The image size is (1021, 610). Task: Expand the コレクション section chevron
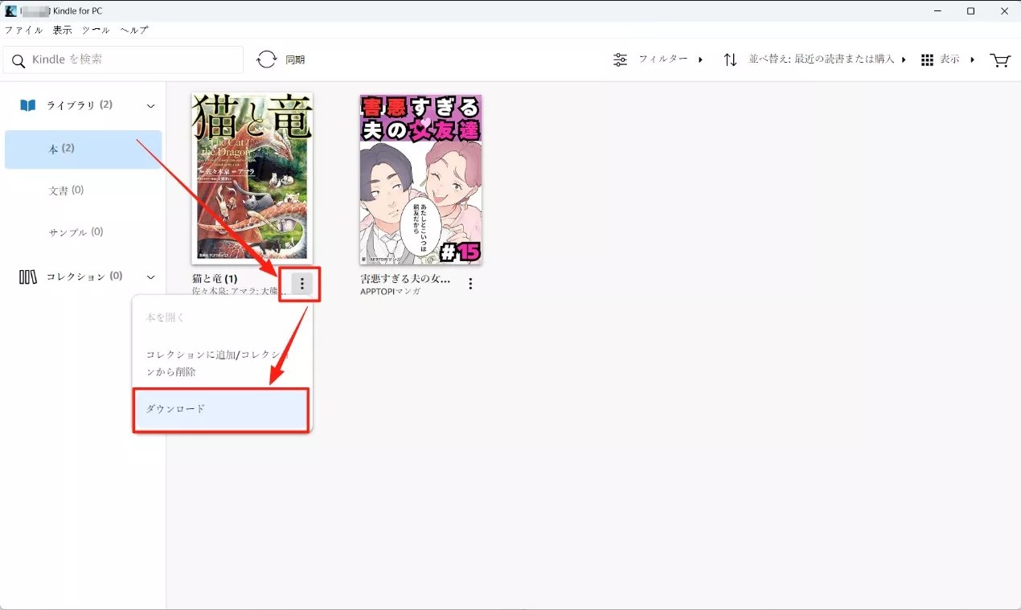150,277
